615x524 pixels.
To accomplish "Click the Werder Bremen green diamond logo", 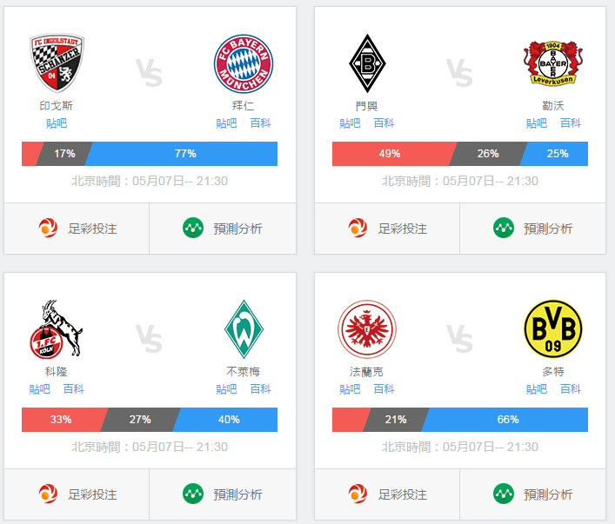I will click(244, 329).
